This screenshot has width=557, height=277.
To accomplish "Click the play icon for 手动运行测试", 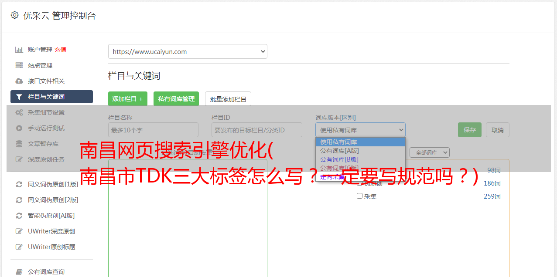I will 19,128.
